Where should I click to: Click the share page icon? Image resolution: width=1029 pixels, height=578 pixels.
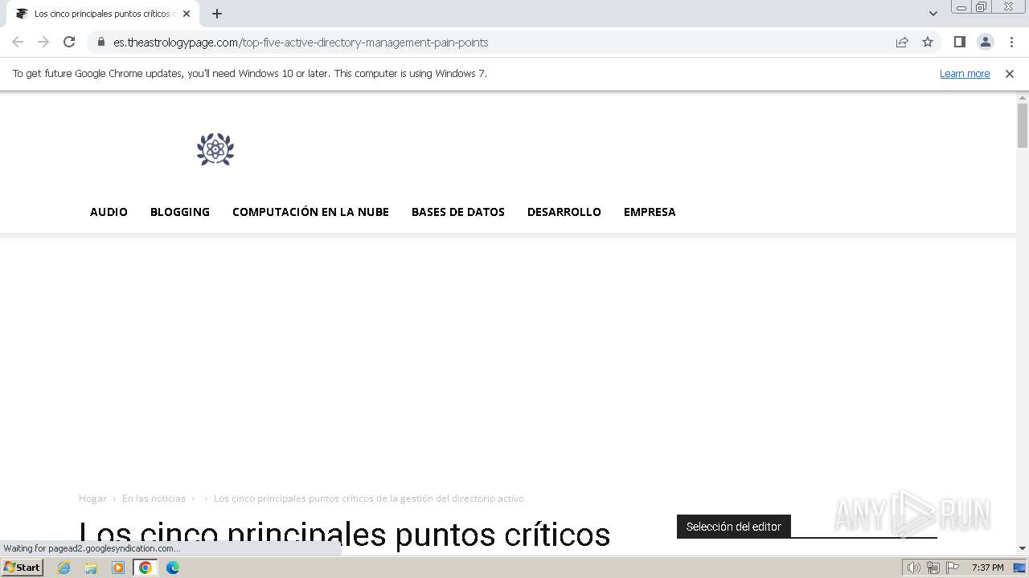(902, 42)
